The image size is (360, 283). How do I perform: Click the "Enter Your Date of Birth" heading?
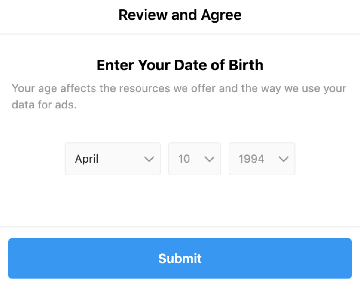pos(180,65)
